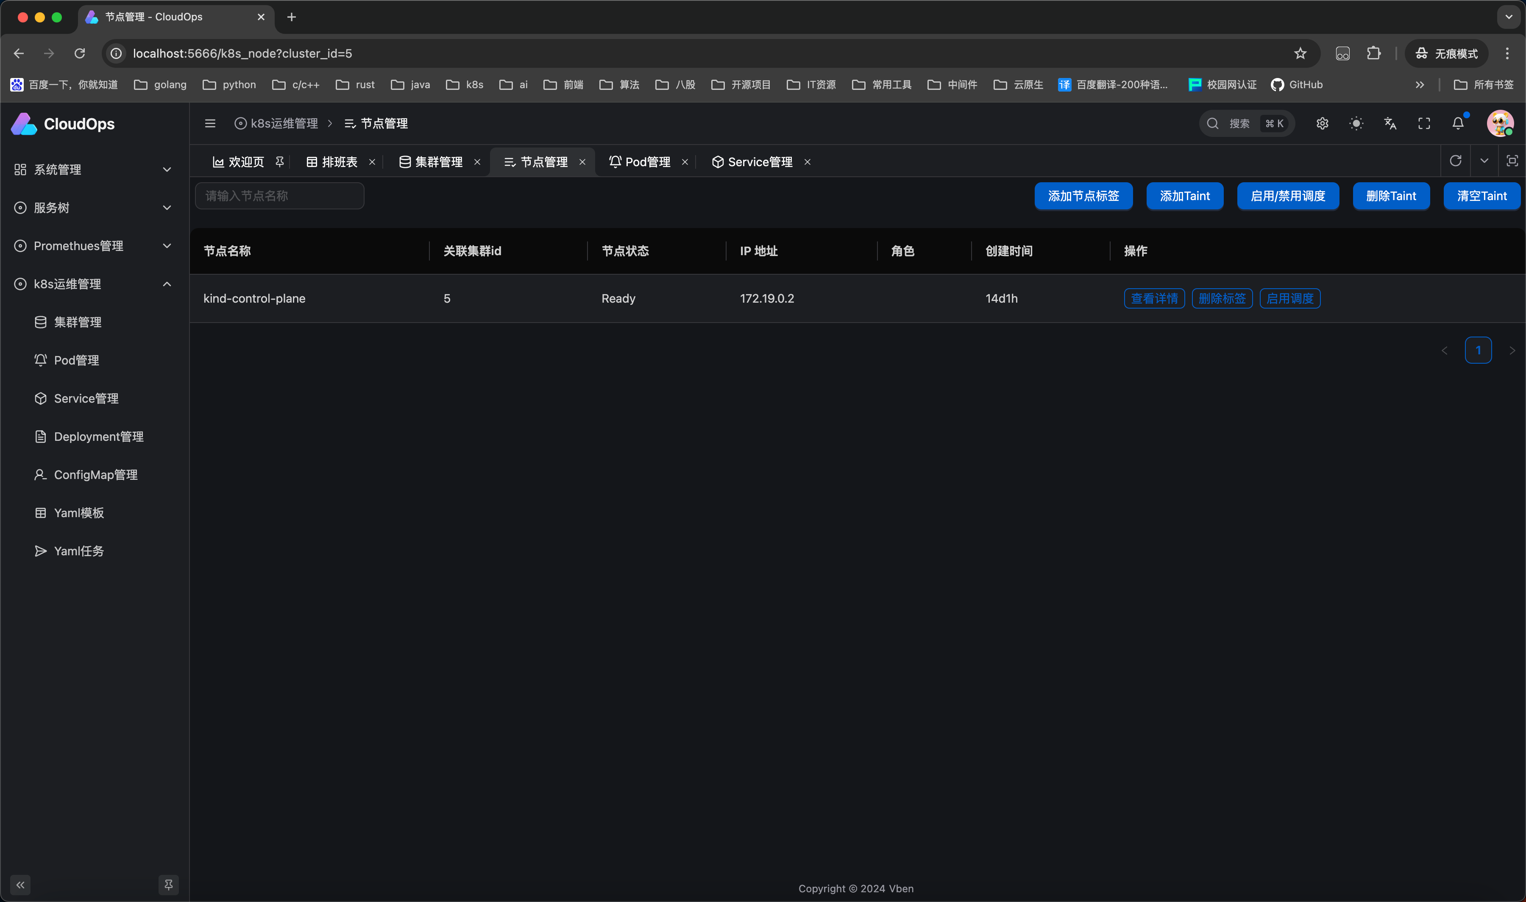This screenshot has width=1526, height=902.
Task: Toggle light/dark theme sun icon
Action: (1356, 123)
